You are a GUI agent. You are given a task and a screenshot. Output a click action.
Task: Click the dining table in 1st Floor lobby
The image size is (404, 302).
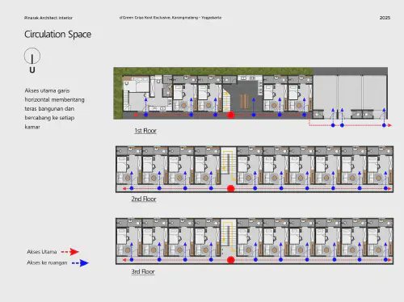coord(244,101)
